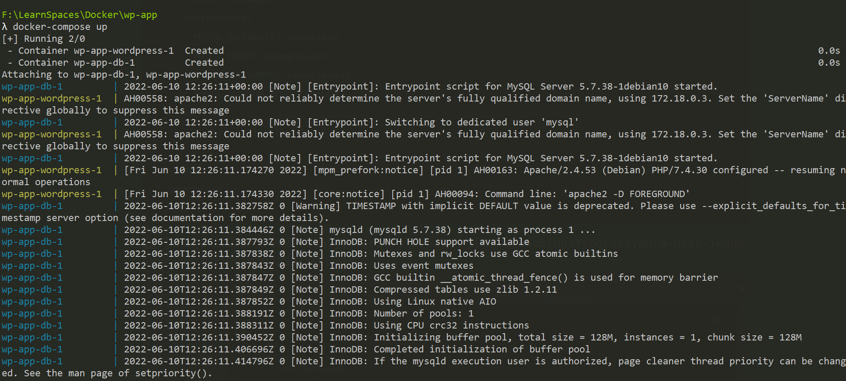
Task: Click the "Number of pools: 1" entry
Action: (423, 314)
